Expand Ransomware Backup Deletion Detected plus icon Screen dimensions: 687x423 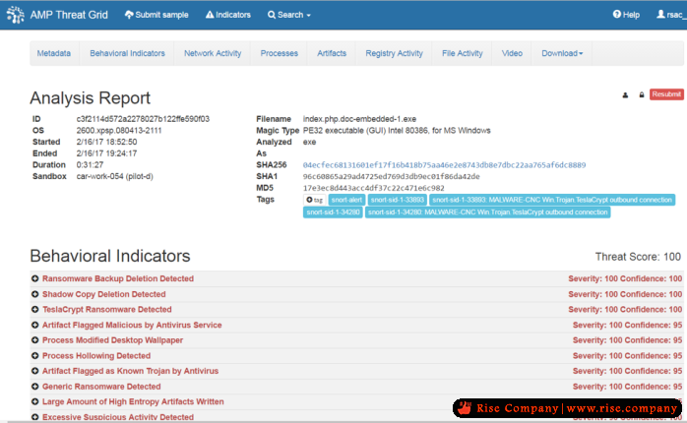(x=35, y=278)
